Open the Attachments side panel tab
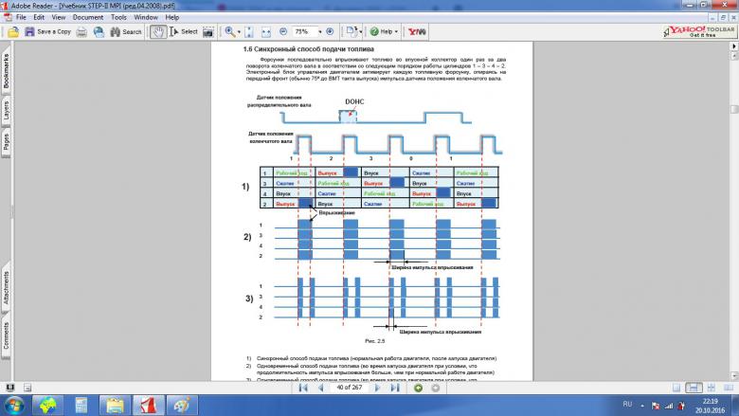This screenshot has width=739, height=416. pos(6,287)
